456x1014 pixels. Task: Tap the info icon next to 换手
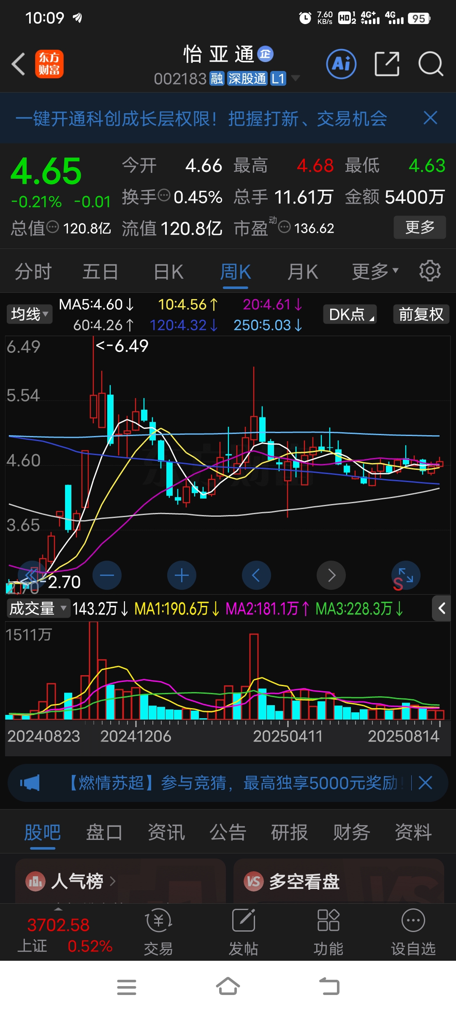(164, 196)
